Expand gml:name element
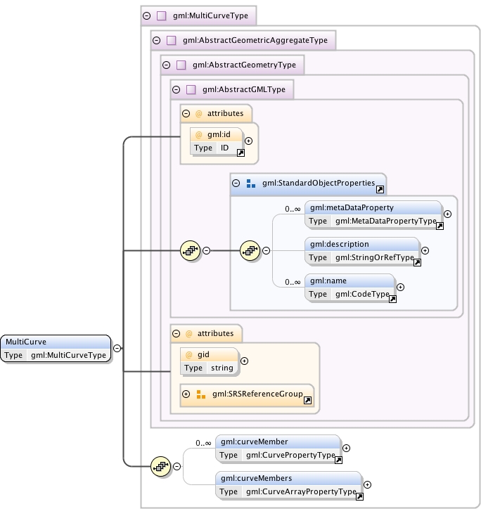 coord(400,287)
